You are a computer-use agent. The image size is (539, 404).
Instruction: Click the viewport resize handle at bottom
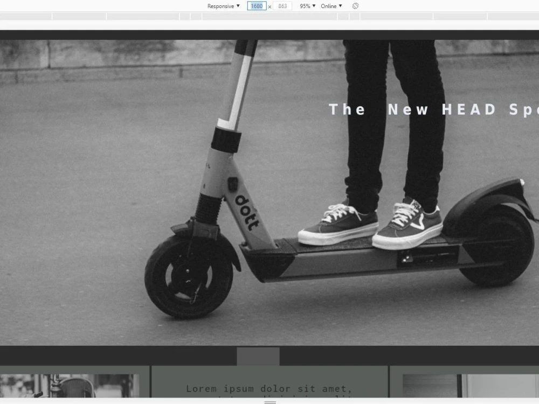pyautogui.click(x=270, y=402)
